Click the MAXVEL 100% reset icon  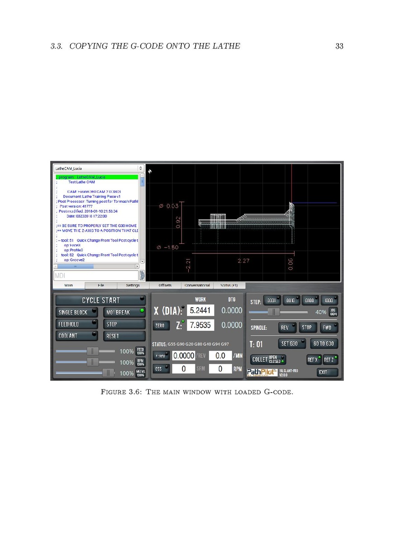click(x=141, y=373)
